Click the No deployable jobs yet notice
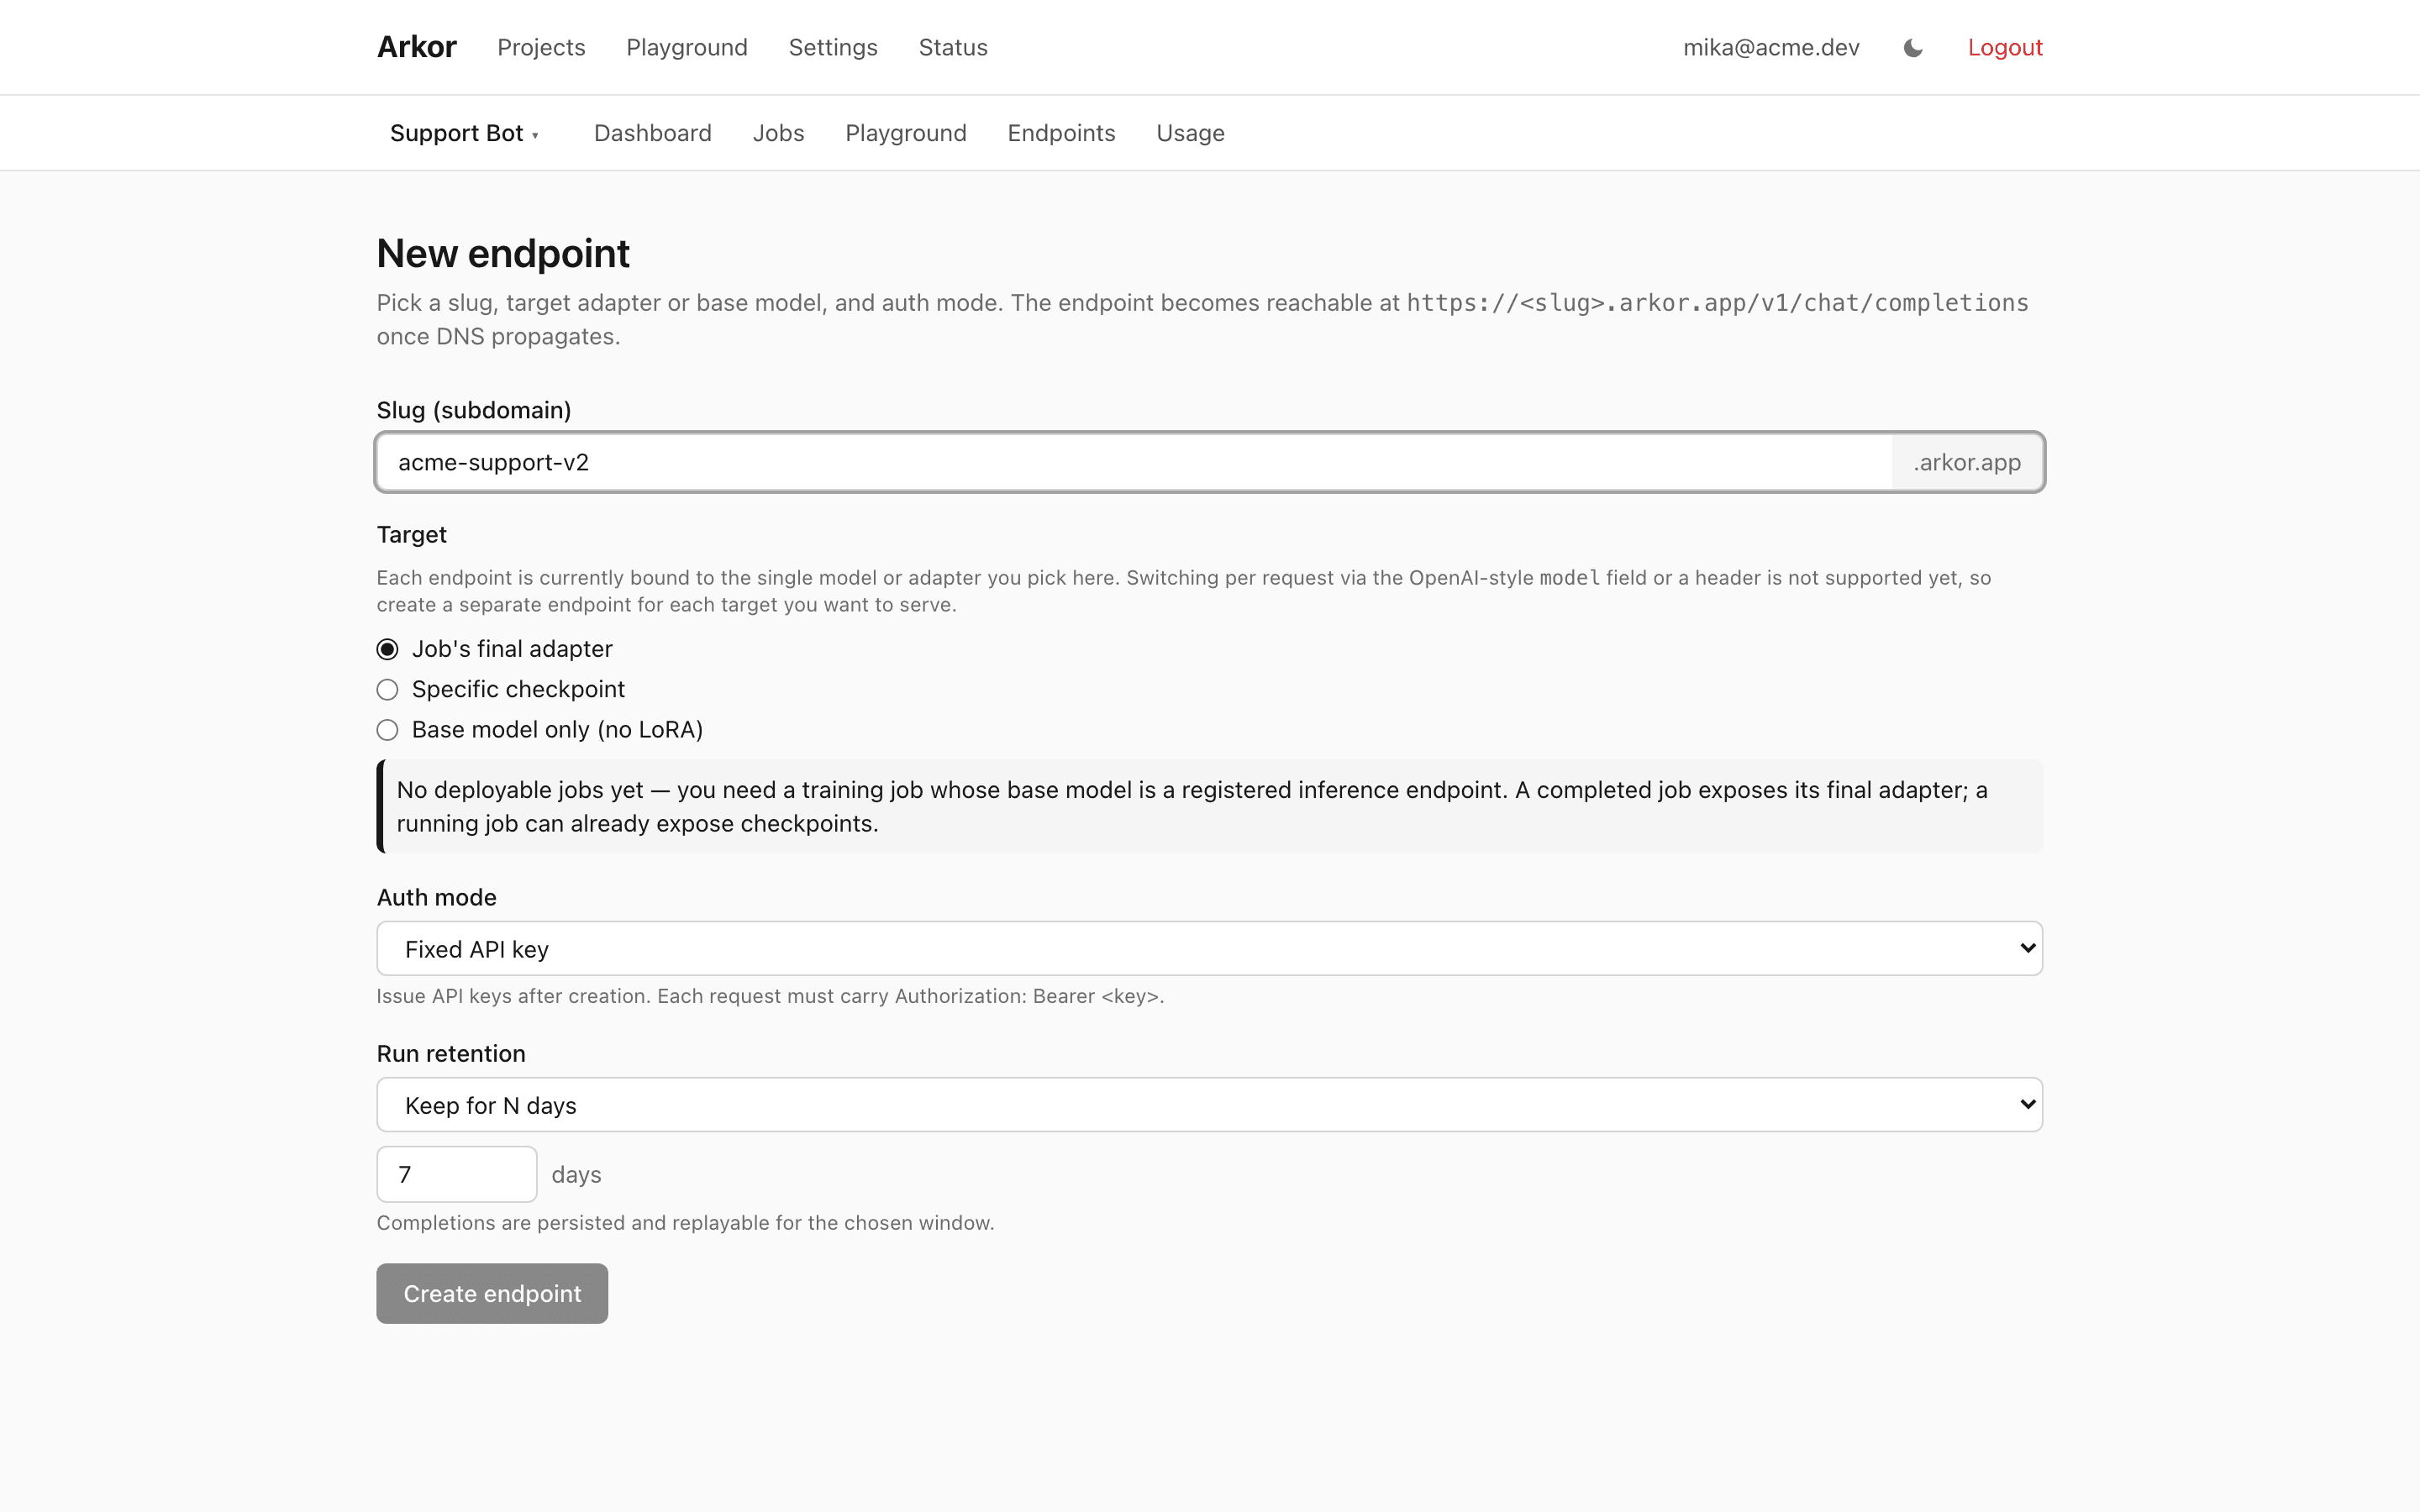This screenshot has width=2420, height=1512. [1209, 806]
